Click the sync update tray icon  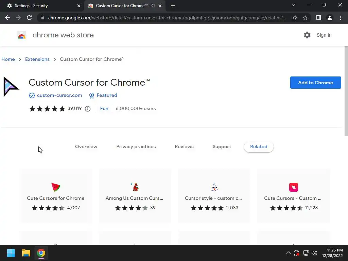click(296, 253)
